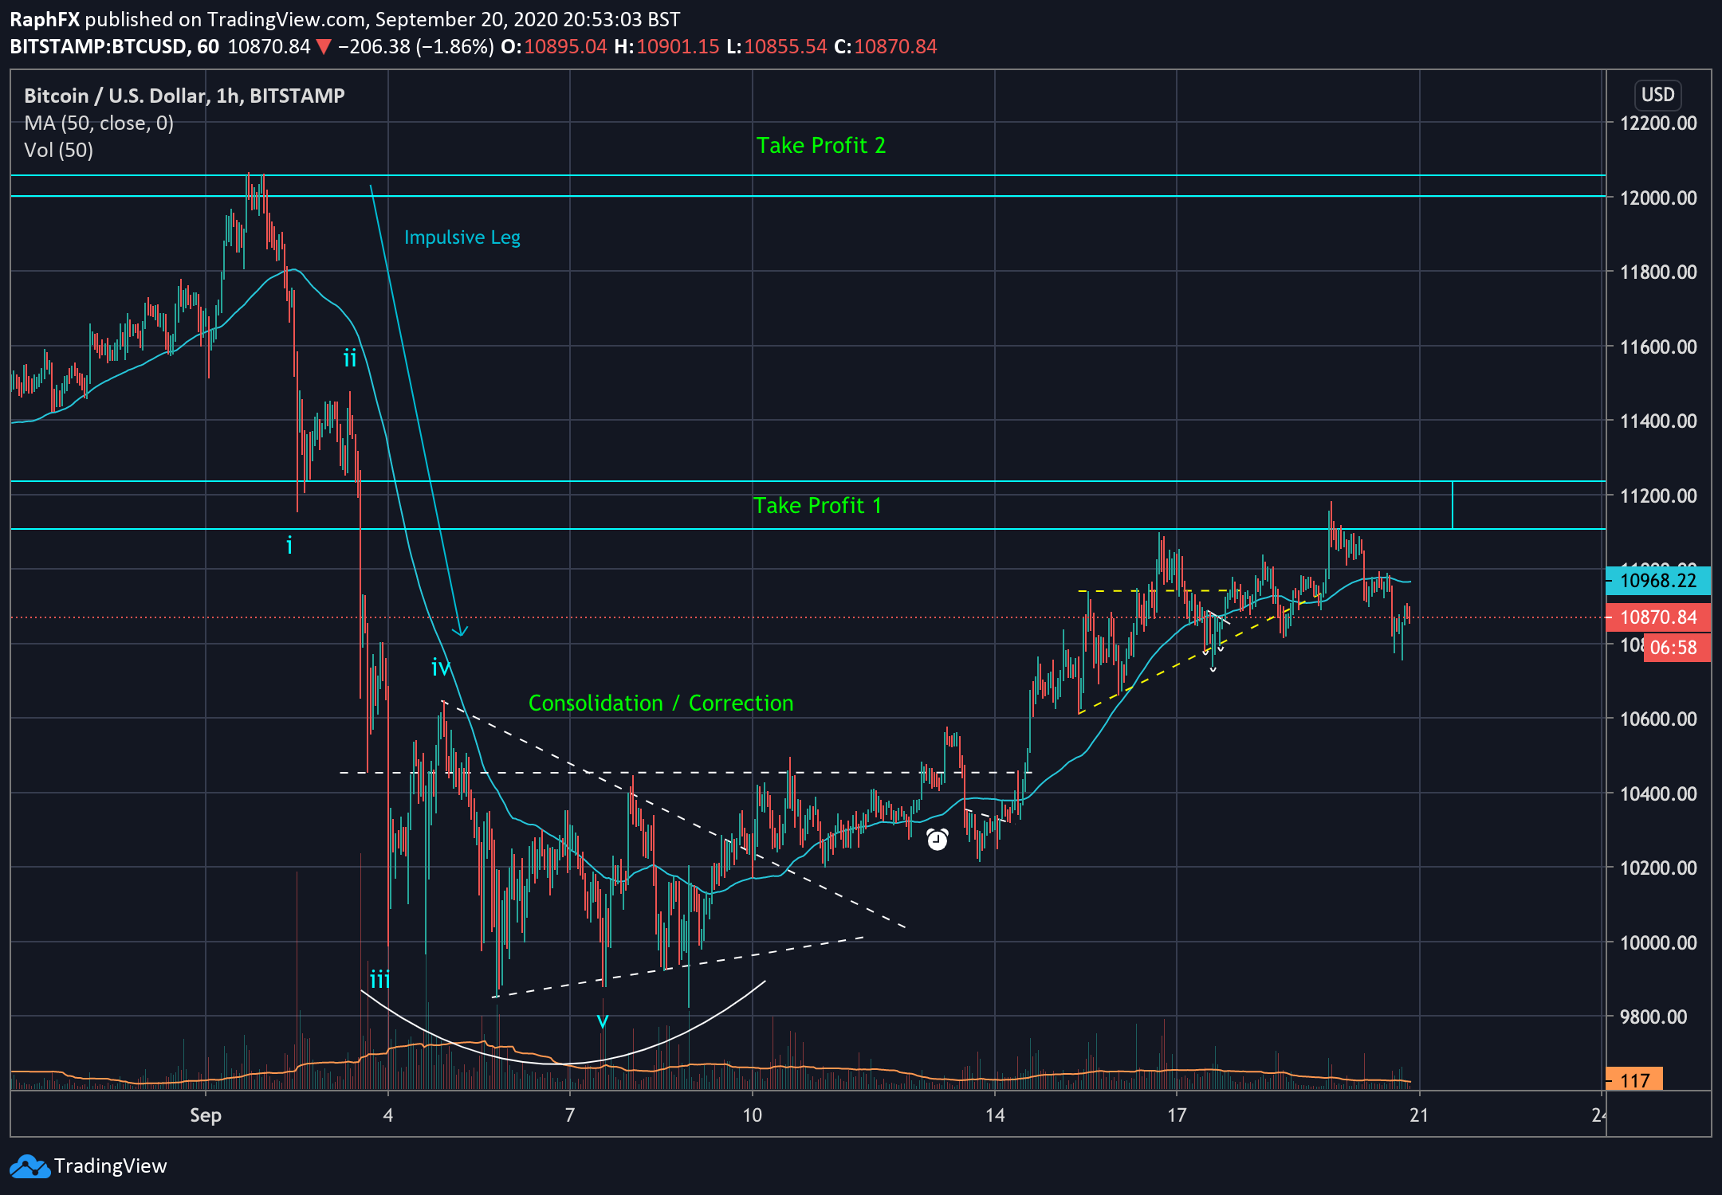Viewport: 1722px width, 1195px height.
Task: Click the 12000.00 price axis label
Action: 1658,198
